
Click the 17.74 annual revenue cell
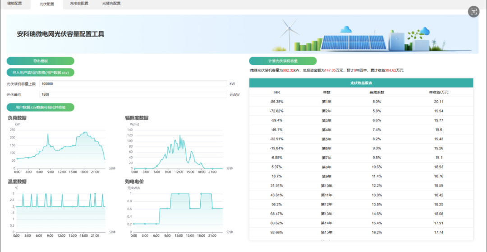pos(439,233)
